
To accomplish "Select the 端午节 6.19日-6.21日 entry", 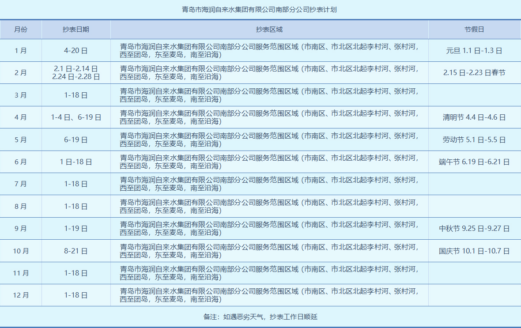I will click(474, 162).
